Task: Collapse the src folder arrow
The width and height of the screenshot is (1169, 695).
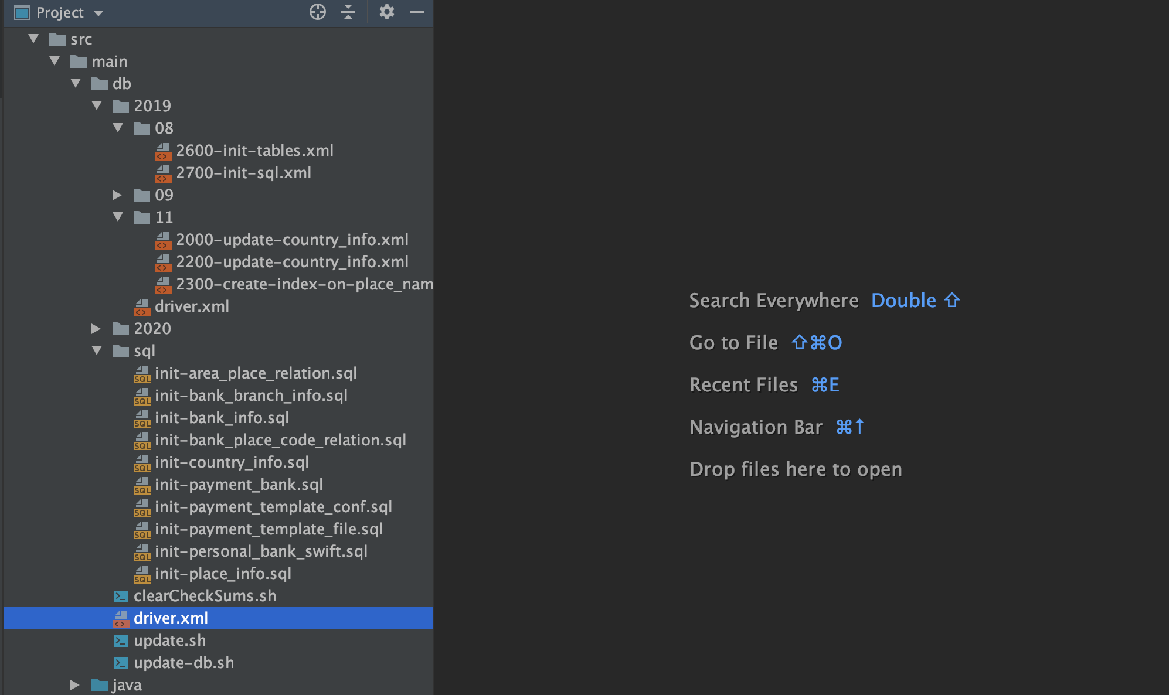Action: pyautogui.click(x=33, y=39)
